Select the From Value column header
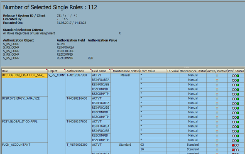The width and height of the screenshot is (245, 154). (x=153, y=71)
